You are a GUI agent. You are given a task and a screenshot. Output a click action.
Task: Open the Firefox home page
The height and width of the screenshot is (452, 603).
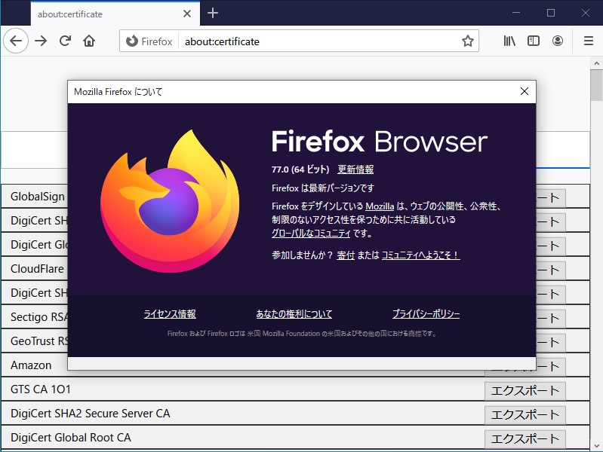tap(89, 41)
